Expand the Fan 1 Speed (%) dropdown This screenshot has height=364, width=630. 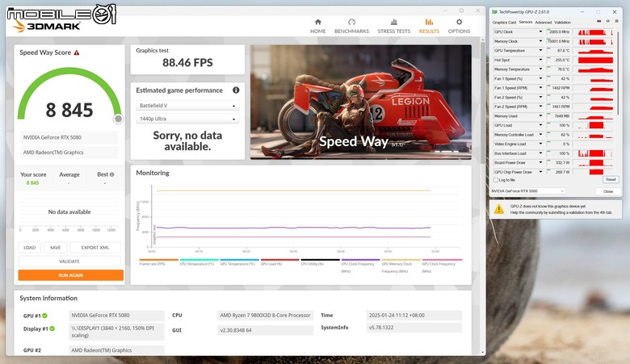[540, 78]
